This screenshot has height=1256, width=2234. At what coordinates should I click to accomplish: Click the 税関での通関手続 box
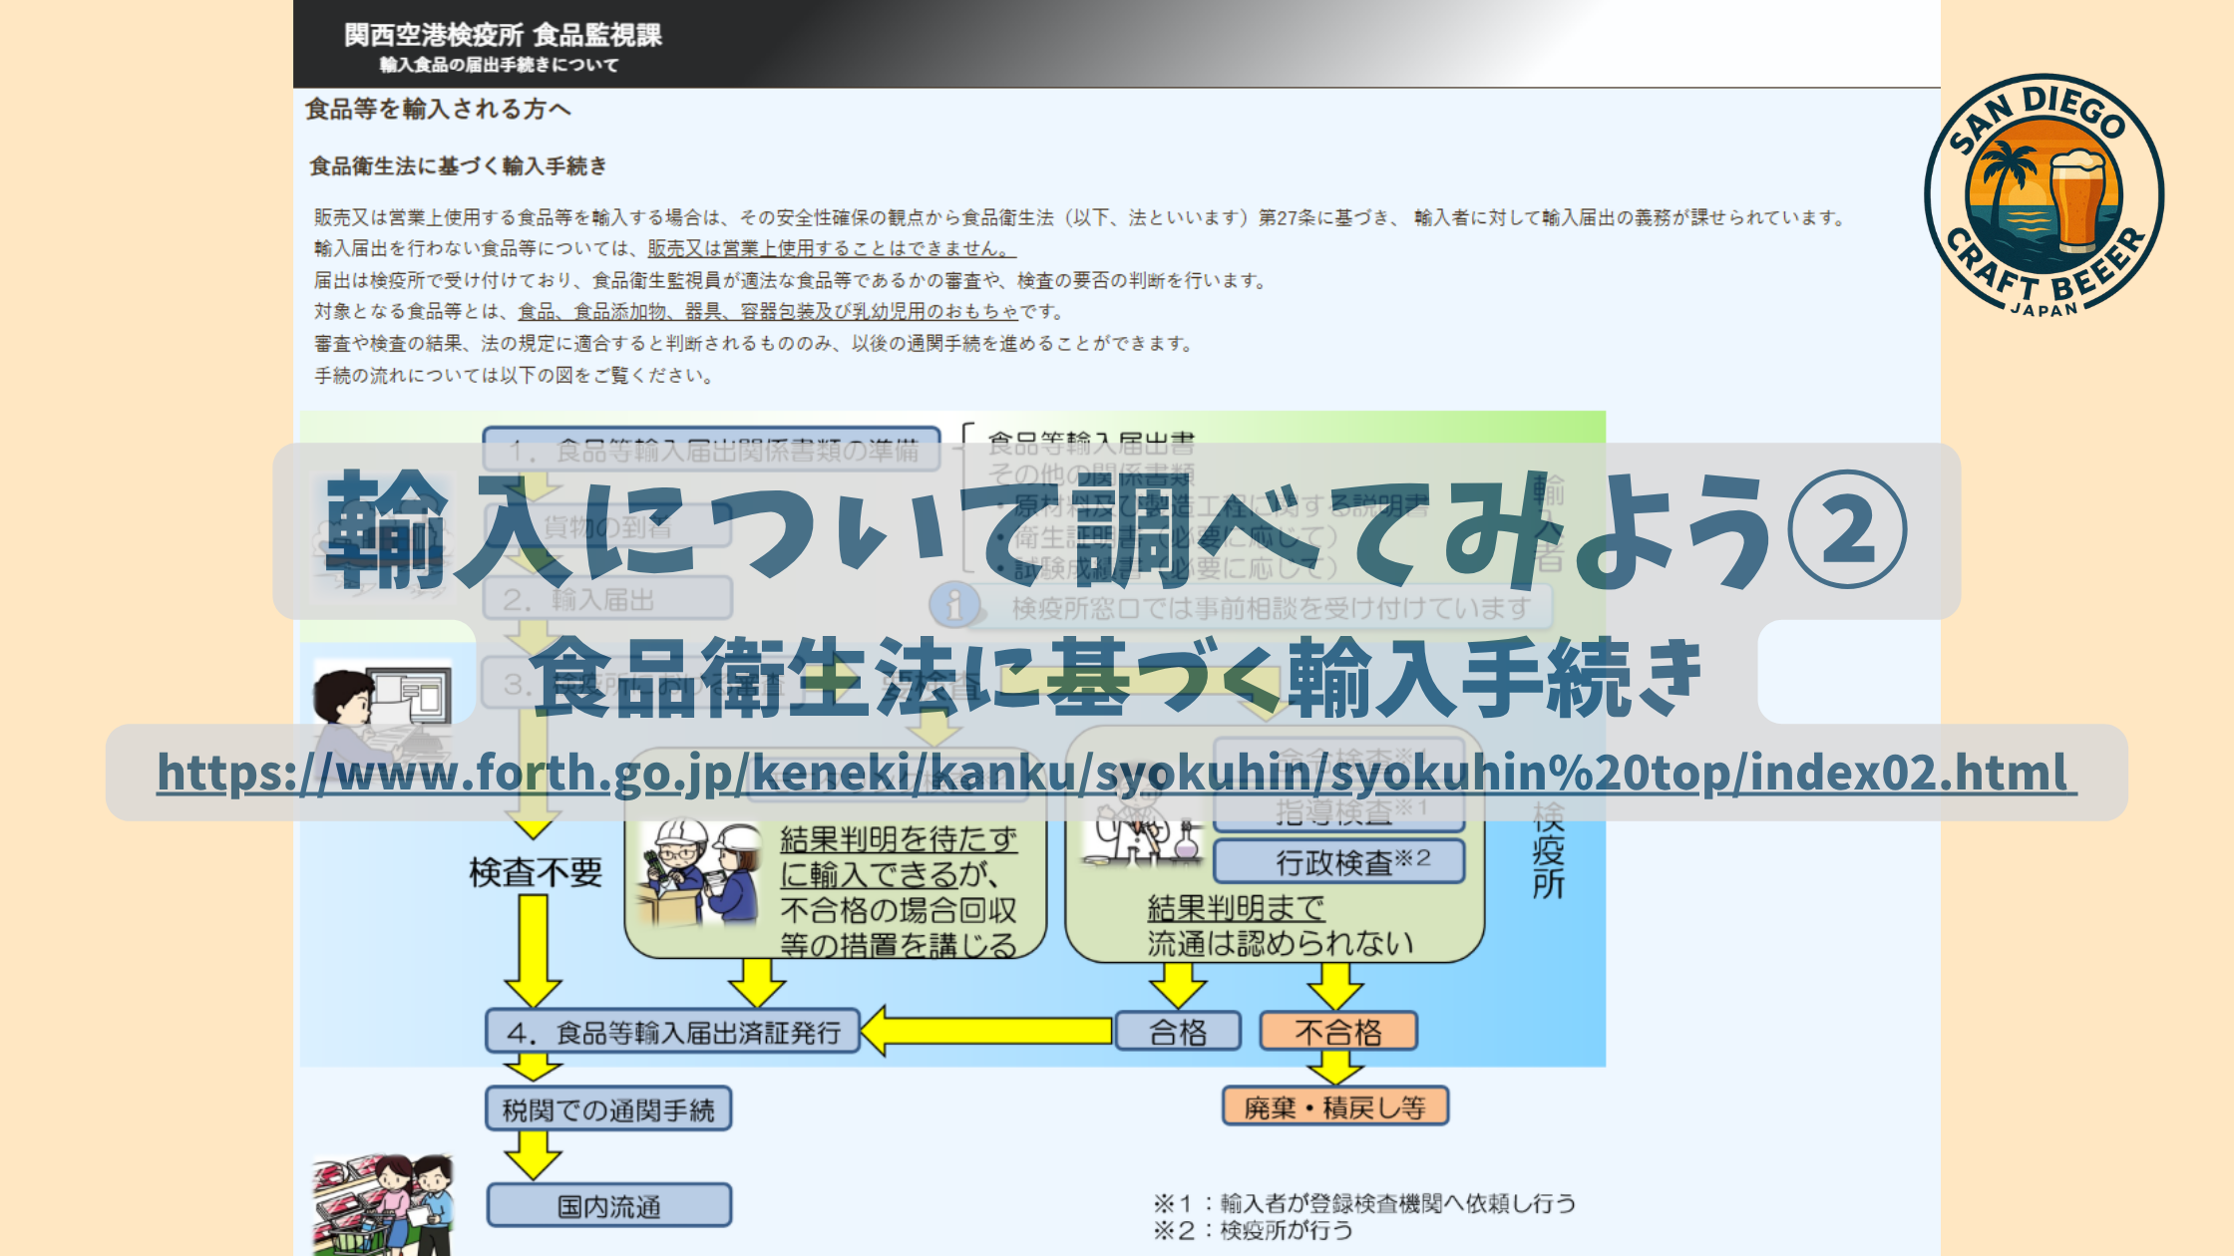pos(608,1108)
